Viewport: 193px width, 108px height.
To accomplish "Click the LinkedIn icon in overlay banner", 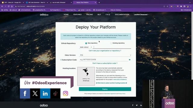I will coord(45,93).
